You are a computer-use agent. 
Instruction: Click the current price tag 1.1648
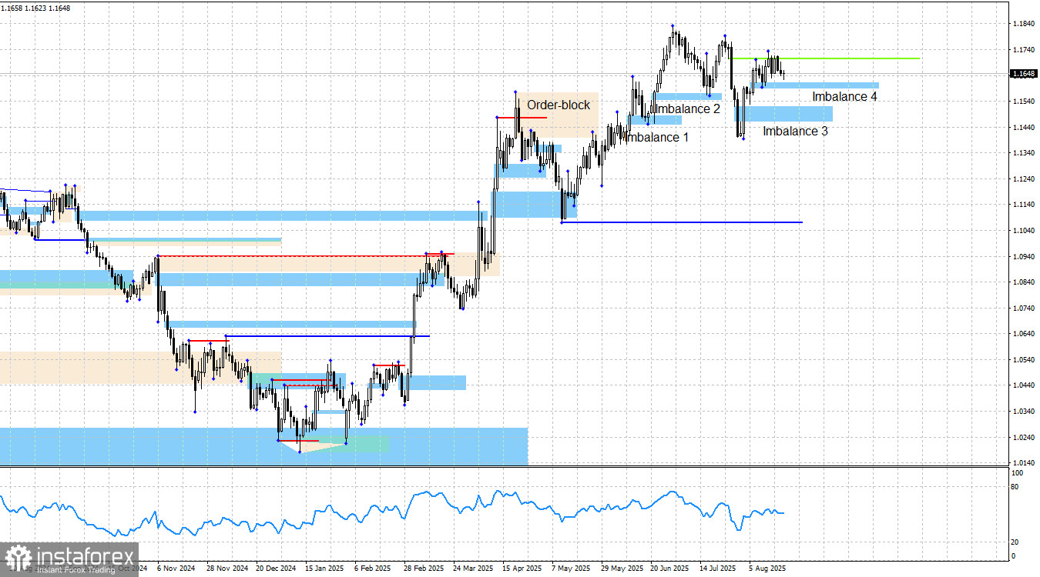point(1024,74)
